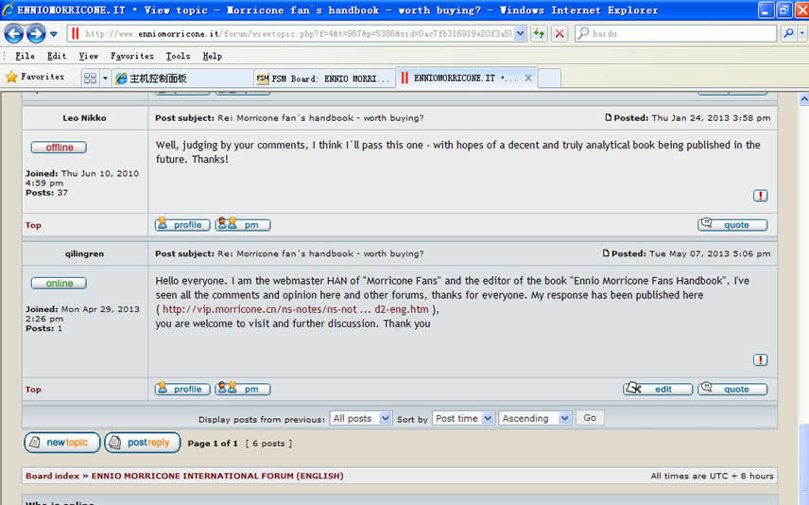Open the All posts dropdown
The image size is (809, 505).
click(x=361, y=418)
